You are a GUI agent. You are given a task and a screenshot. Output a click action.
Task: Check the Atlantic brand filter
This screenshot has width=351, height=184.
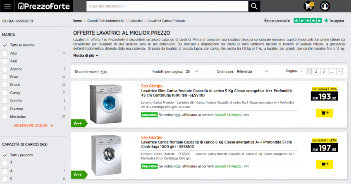(x=5, y=69)
